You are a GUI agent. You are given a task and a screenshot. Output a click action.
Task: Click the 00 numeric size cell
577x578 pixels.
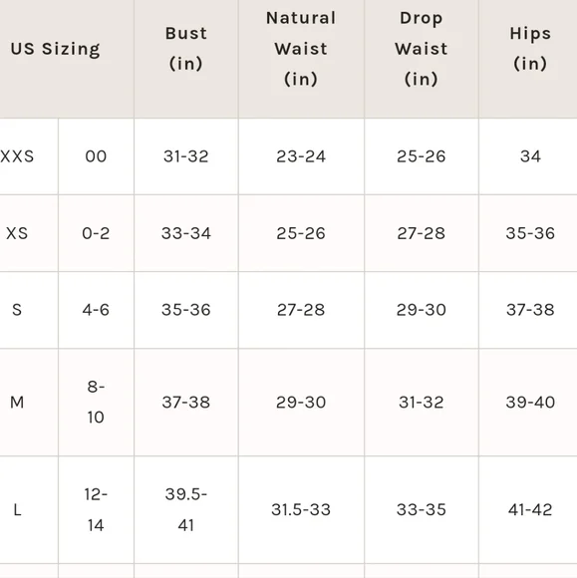[96, 156]
